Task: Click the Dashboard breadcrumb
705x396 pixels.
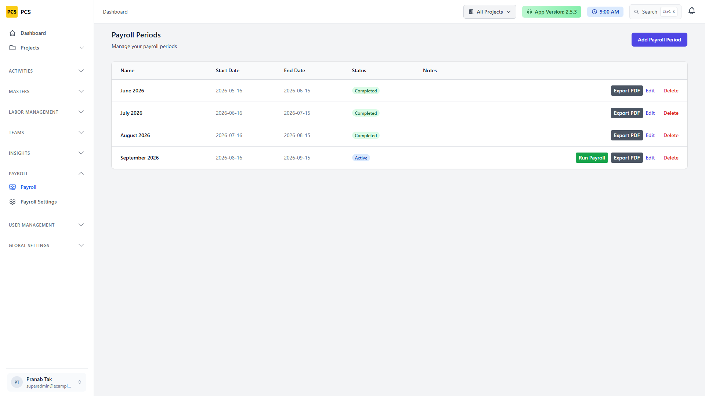Action: pos(115,12)
